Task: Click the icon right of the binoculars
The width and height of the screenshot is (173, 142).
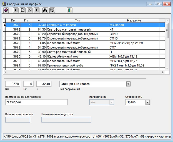Action: click(x=52, y=10)
